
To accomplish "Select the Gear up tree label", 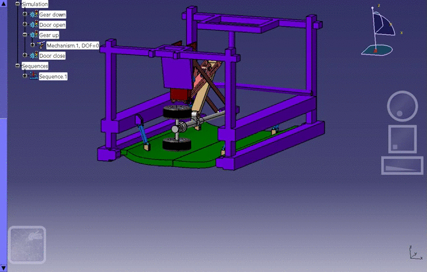I will [x=49, y=35].
